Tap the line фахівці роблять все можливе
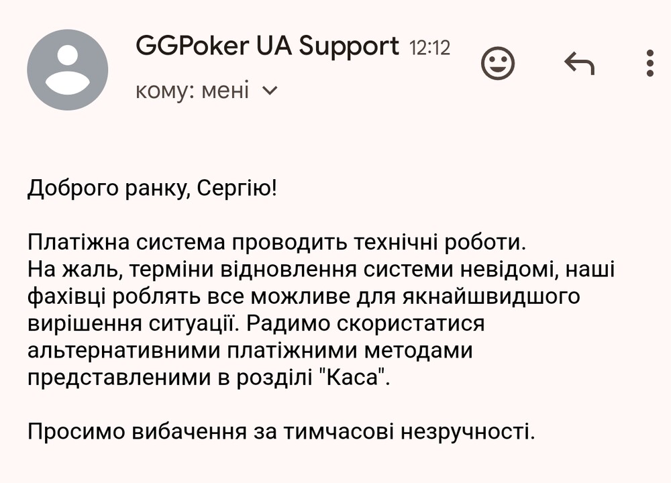Screen dimensions: 671x483 click(x=304, y=297)
